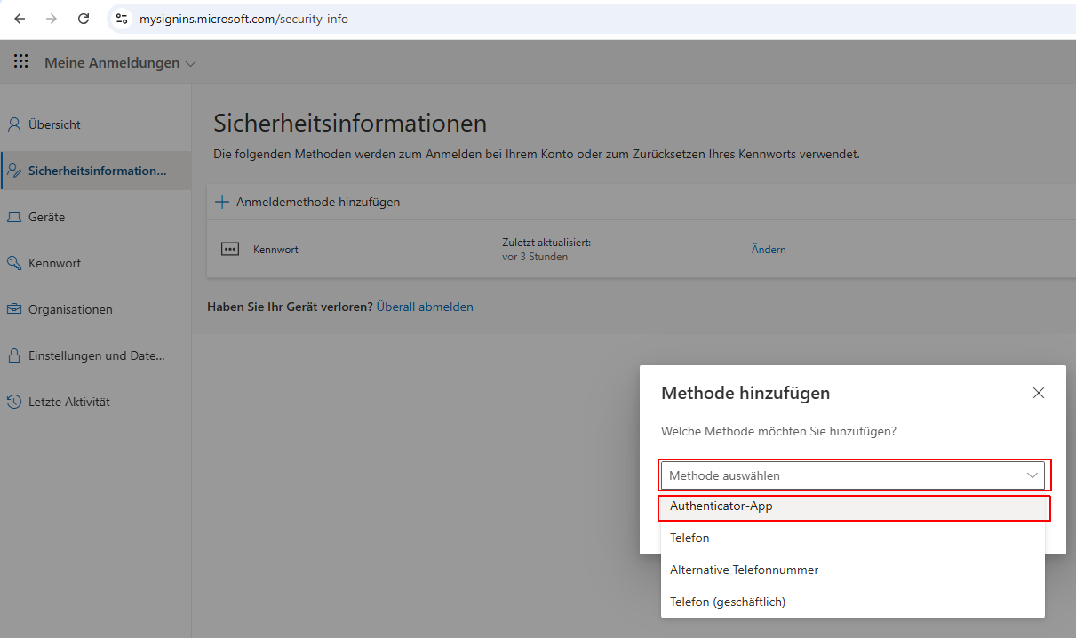The height and width of the screenshot is (638, 1076).
Task: Click Ändern link for Kennwort
Action: 769,250
